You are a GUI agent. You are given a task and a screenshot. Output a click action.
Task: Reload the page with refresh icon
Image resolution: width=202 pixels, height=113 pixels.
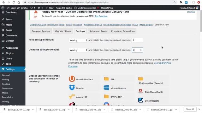[x=14, y=2]
